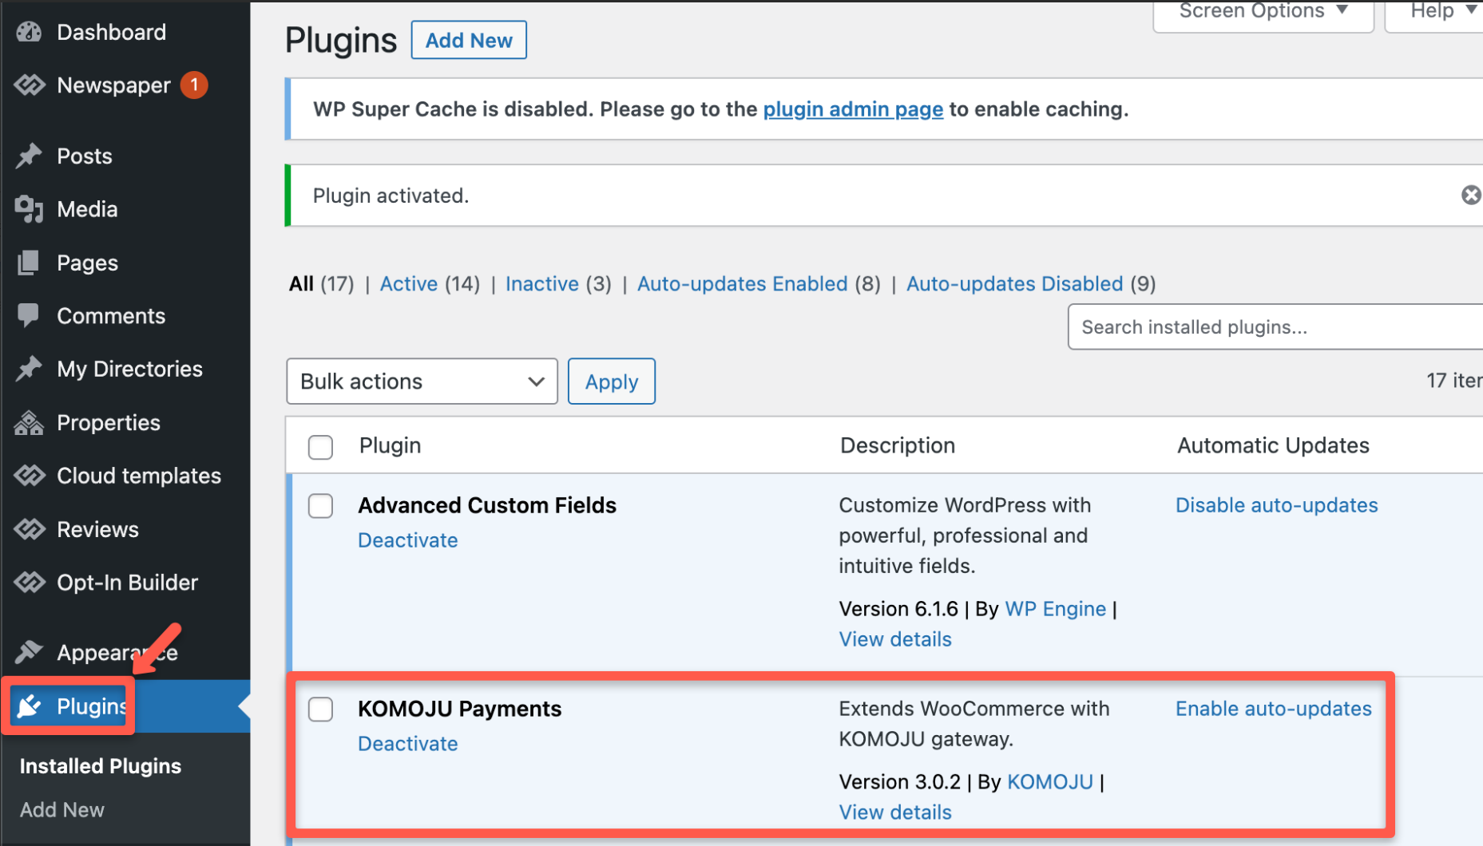Click the Search installed plugins field

pyautogui.click(x=1274, y=327)
